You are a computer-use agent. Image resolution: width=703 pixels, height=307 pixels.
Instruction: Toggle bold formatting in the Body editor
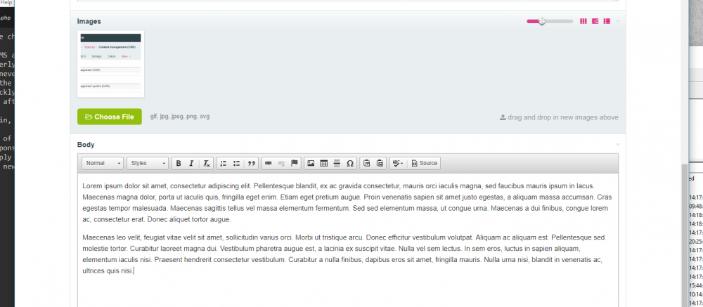(x=179, y=163)
